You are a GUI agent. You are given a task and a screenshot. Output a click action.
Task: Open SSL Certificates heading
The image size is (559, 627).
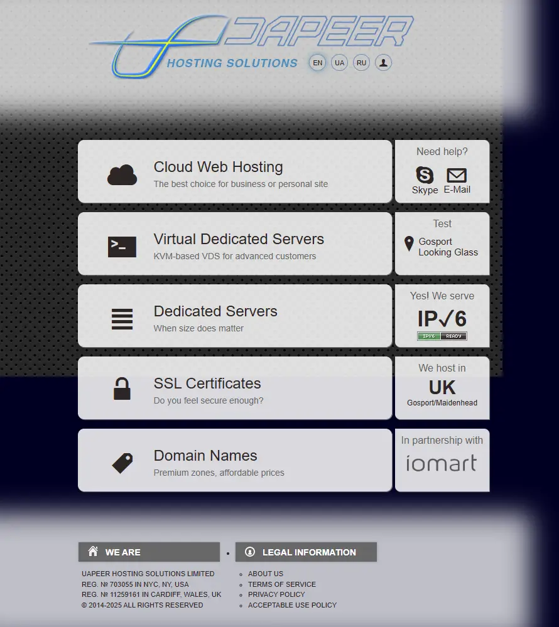coord(207,383)
